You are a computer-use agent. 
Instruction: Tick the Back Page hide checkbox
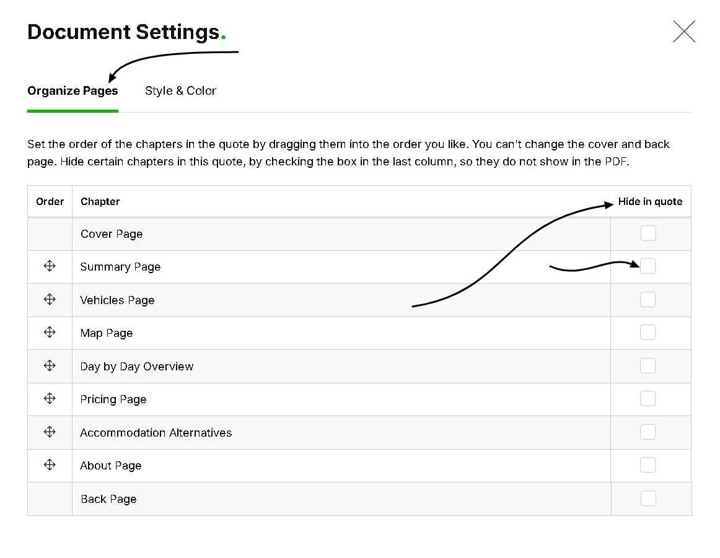tap(648, 499)
